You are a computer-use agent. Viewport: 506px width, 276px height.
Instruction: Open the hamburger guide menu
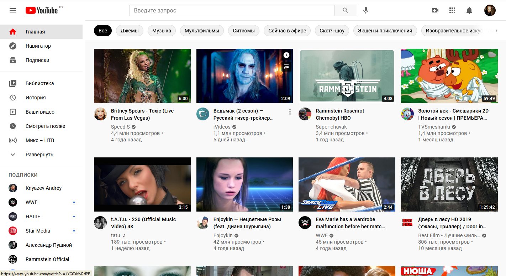click(13, 10)
